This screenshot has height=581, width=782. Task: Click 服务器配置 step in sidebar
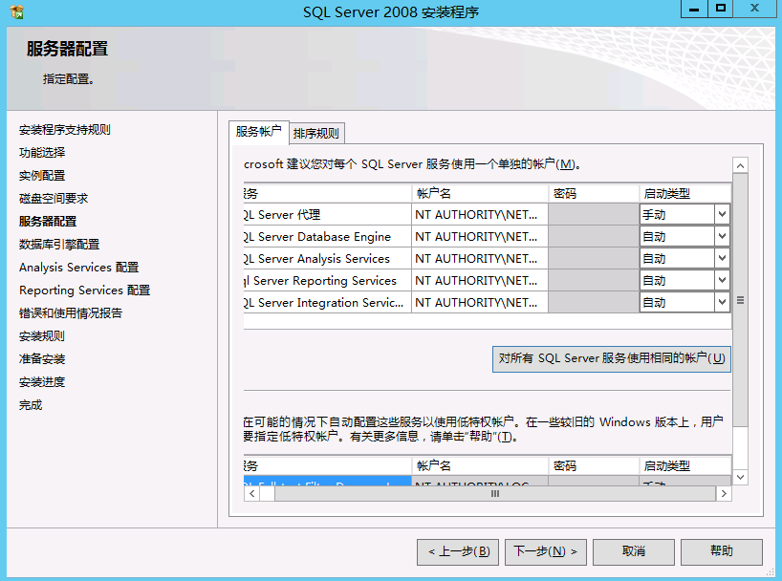[48, 222]
